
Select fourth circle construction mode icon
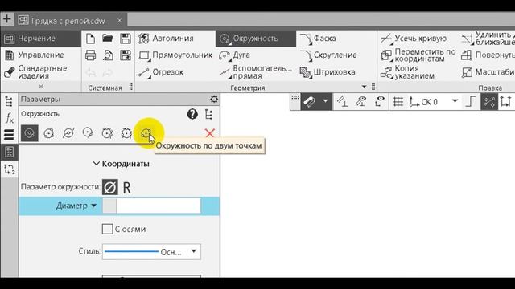(88, 132)
